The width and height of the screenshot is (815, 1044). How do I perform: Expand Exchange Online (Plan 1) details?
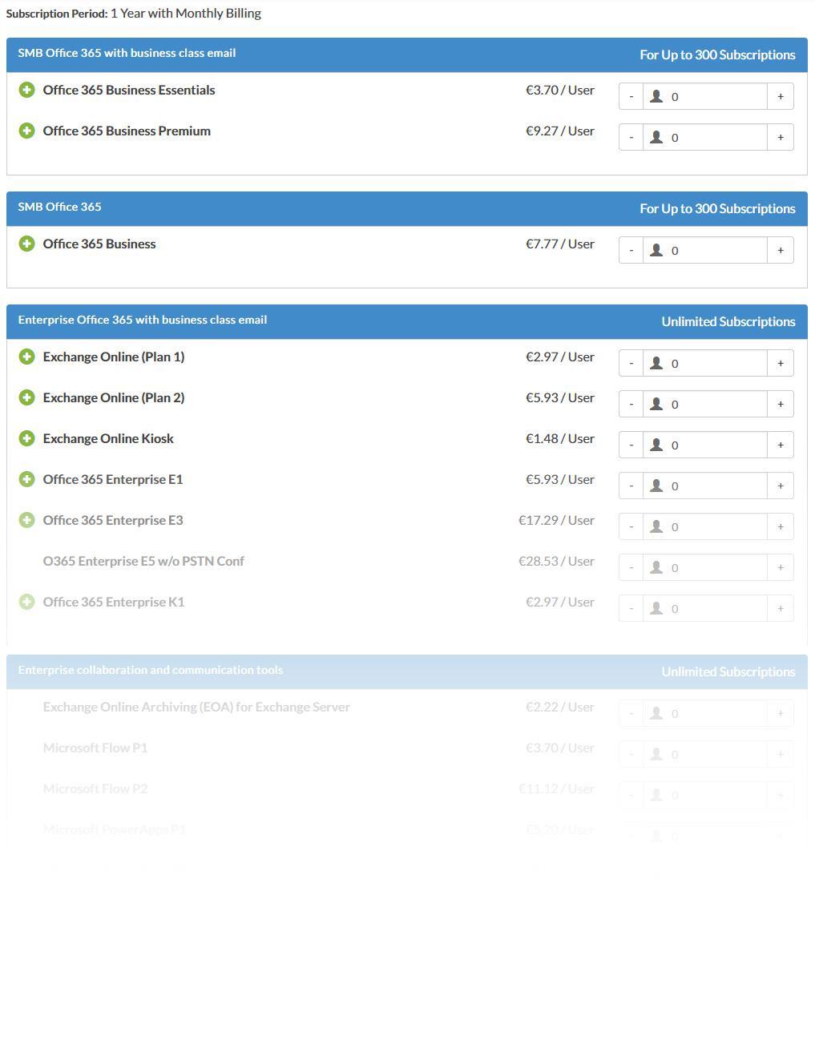click(26, 357)
